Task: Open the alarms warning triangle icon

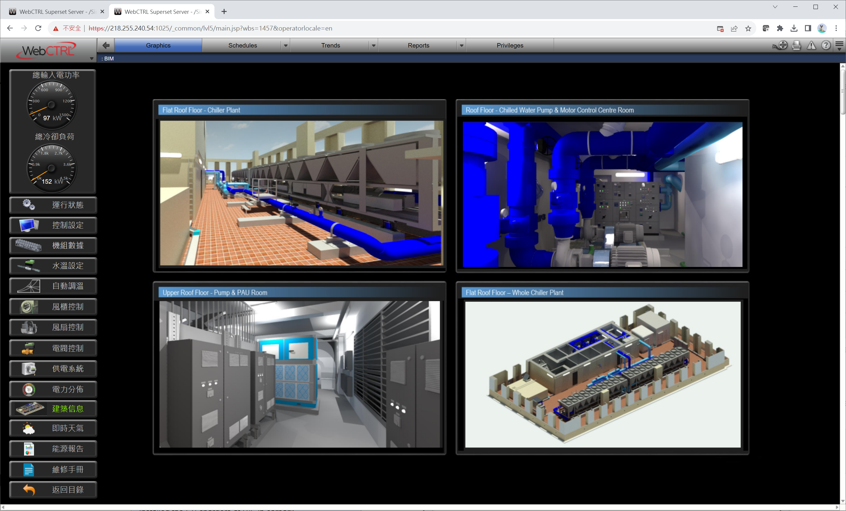Action: click(x=811, y=45)
